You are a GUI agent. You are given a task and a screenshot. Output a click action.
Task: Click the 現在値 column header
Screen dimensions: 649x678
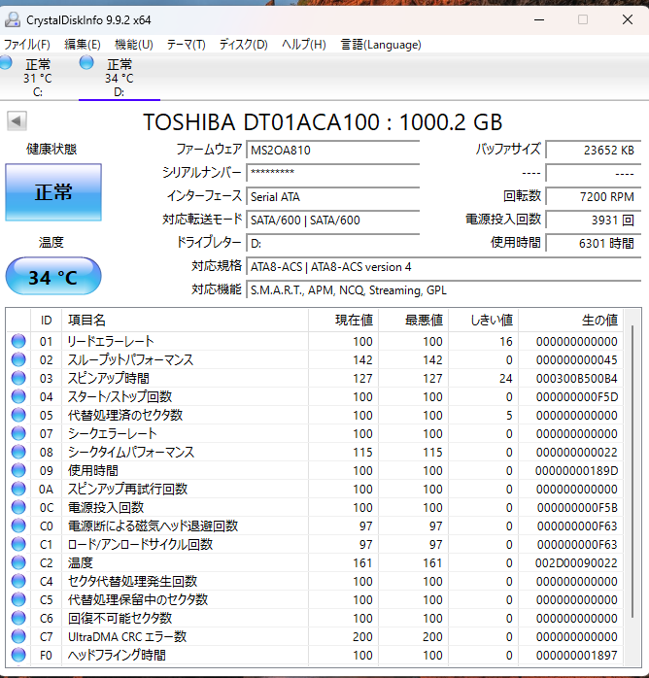[x=343, y=321]
